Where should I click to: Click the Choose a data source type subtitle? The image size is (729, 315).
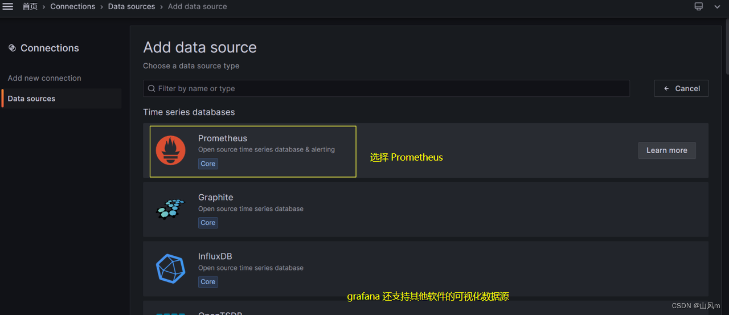[x=191, y=66]
